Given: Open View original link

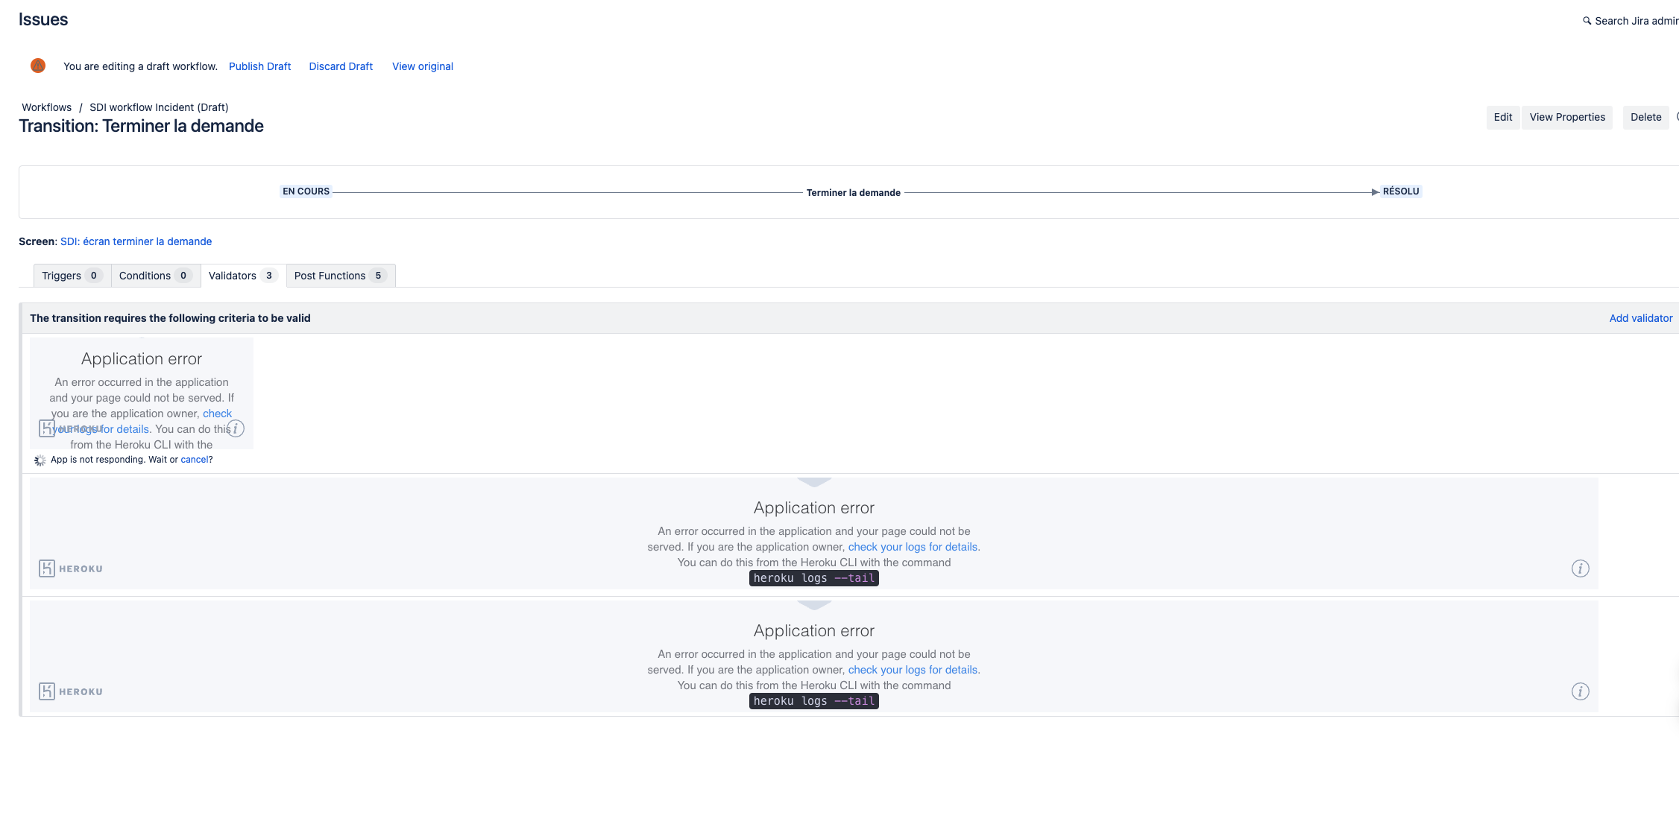Looking at the screenshot, I should click(423, 66).
